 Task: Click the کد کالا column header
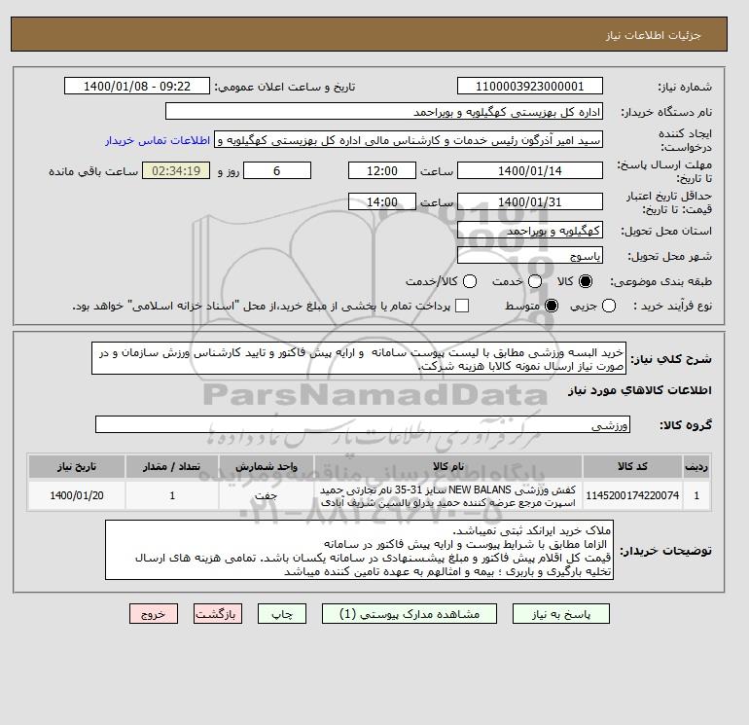632,466
